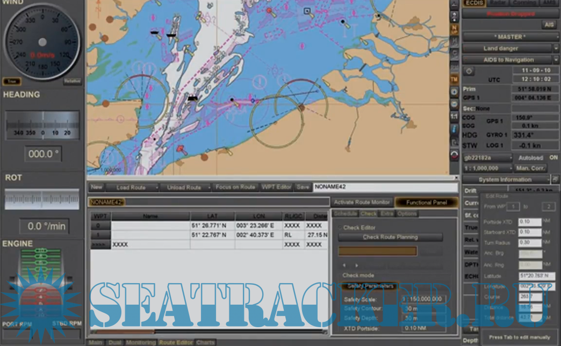Image resolution: width=561 pixels, height=346 pixels.
Task: Click the zoom in chart icon
Action: pos(455,92)
